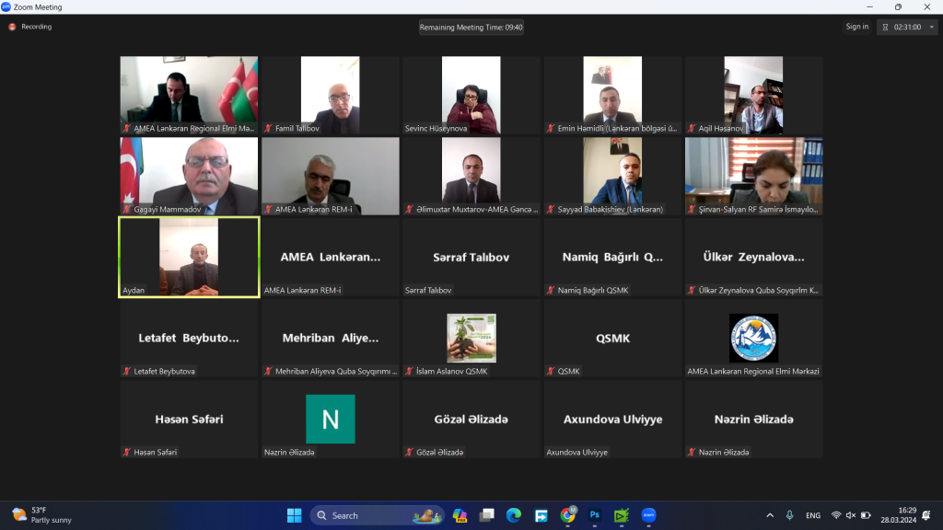Toggle the speaker volume muted icon
The image size is (943, 530).
[x=850, y=515]
